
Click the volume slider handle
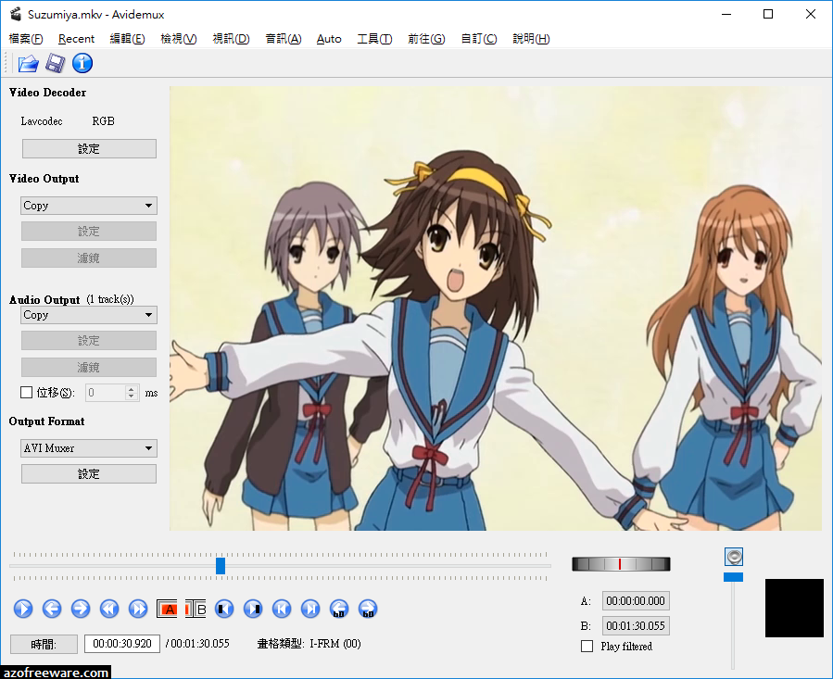point(733,577)
